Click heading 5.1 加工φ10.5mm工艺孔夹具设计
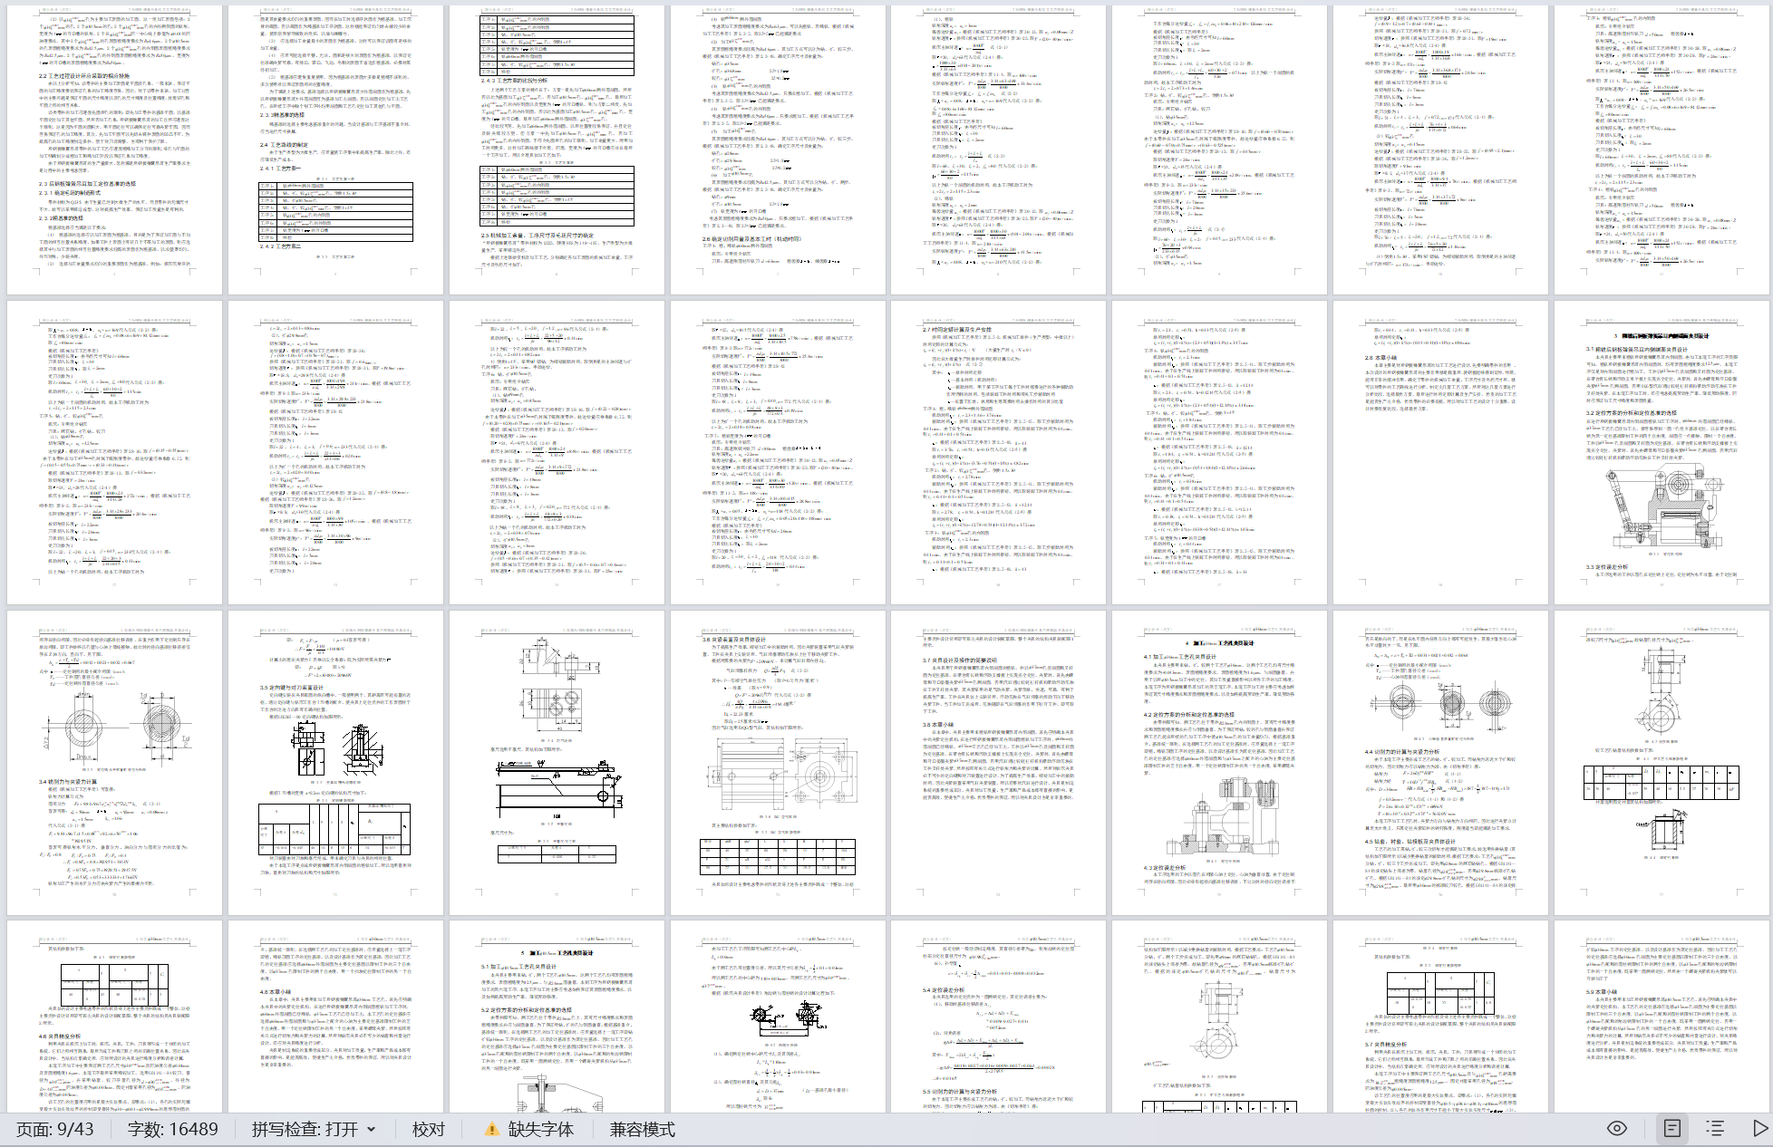This screenshot has width=1773, height=1147. point(518,966)
